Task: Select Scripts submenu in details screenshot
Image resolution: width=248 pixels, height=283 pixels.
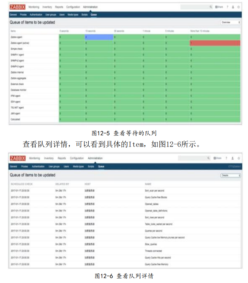Action: (x=91, y=166)
